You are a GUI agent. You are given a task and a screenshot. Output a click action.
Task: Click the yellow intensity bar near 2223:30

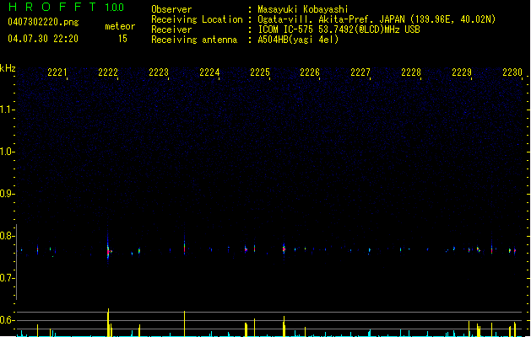pos(185,324)
